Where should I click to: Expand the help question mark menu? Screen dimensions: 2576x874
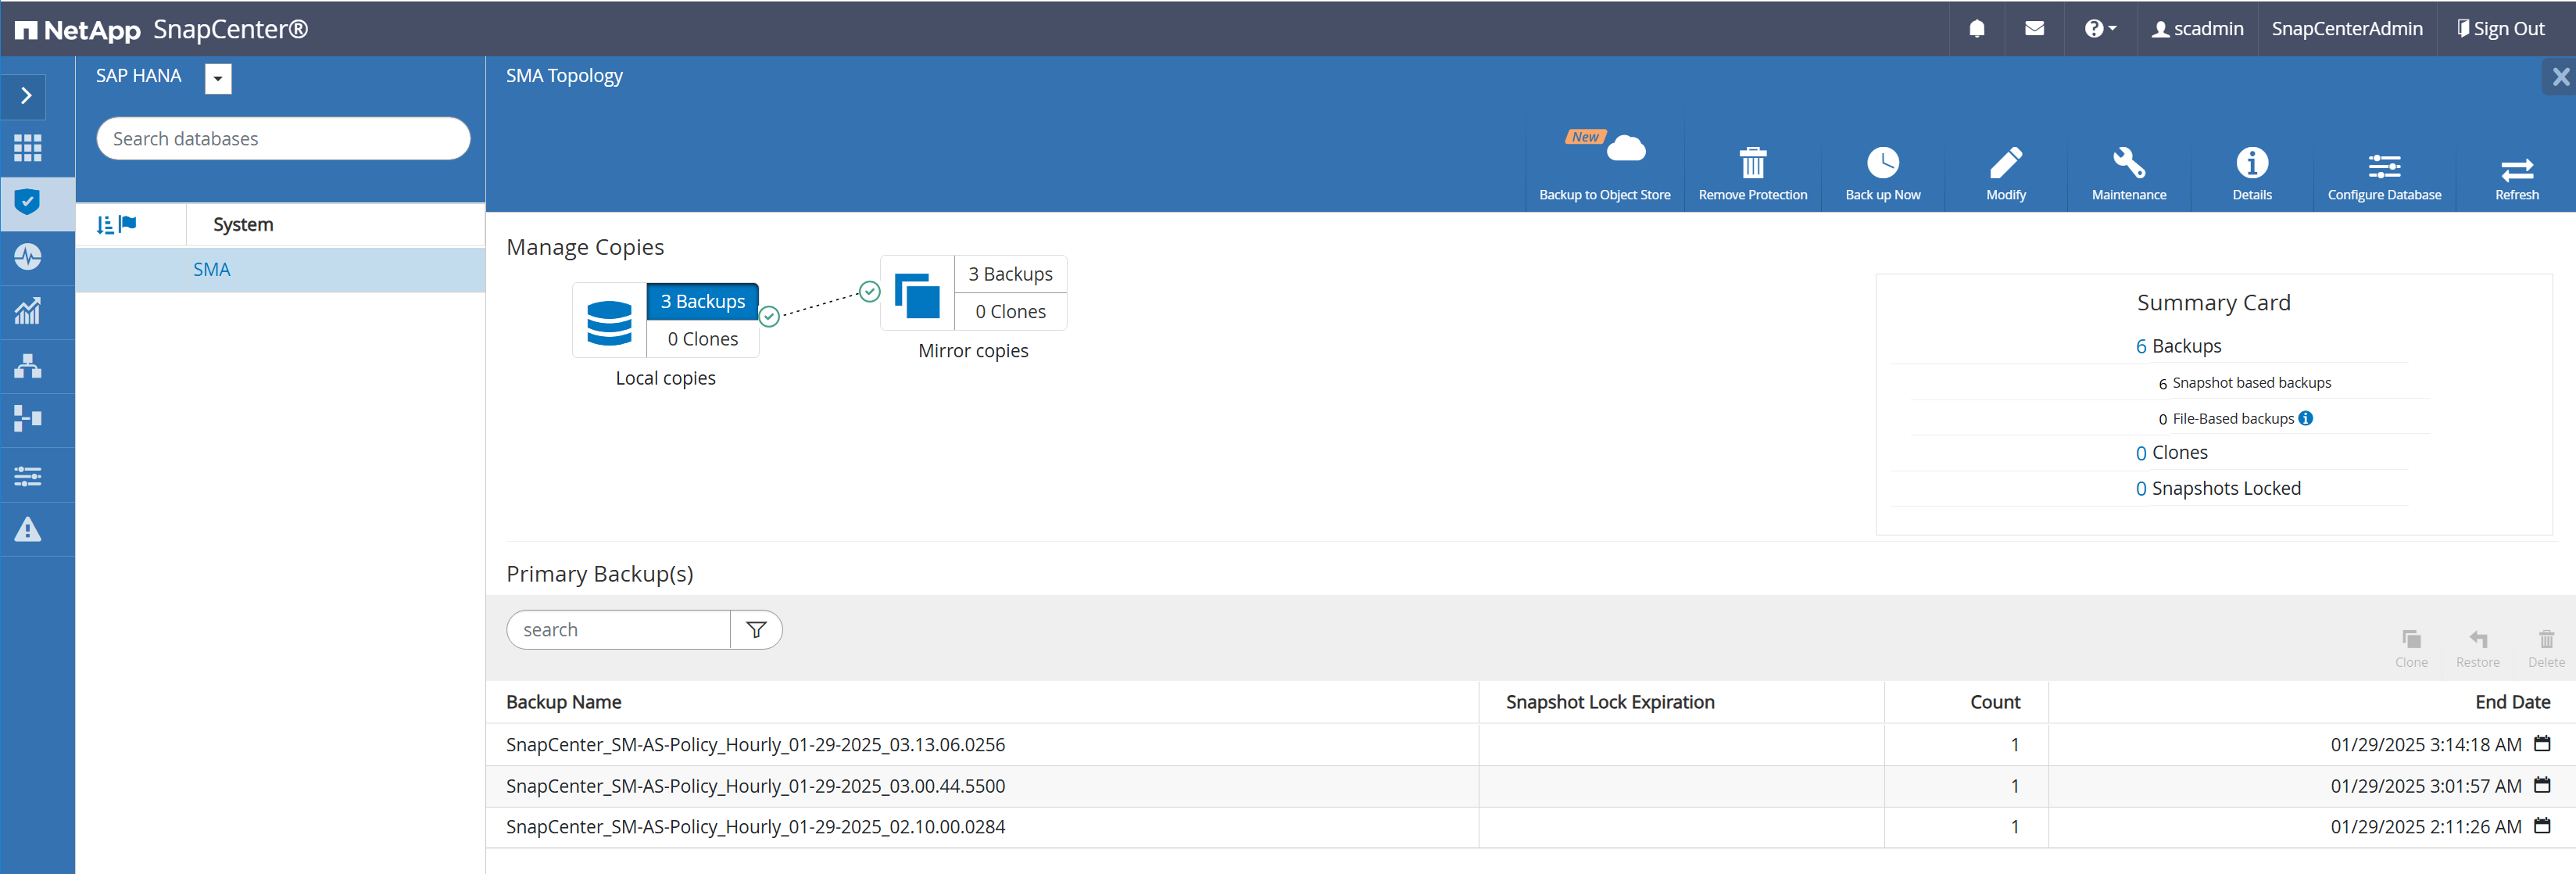2099,29
